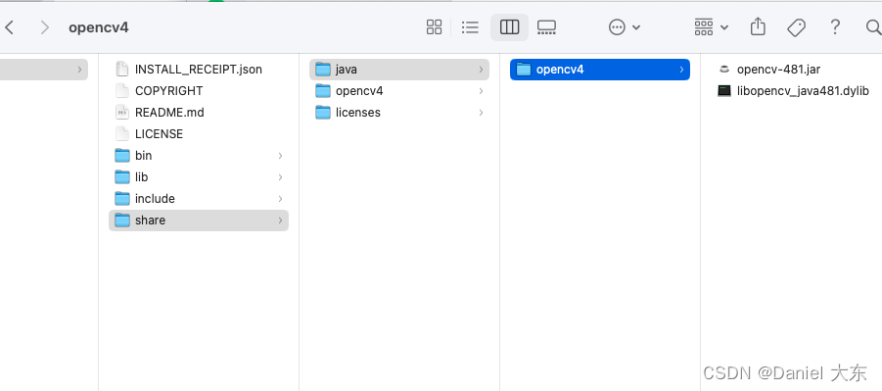Select the README.md file
882x391 pixels.
click(199, 112)
